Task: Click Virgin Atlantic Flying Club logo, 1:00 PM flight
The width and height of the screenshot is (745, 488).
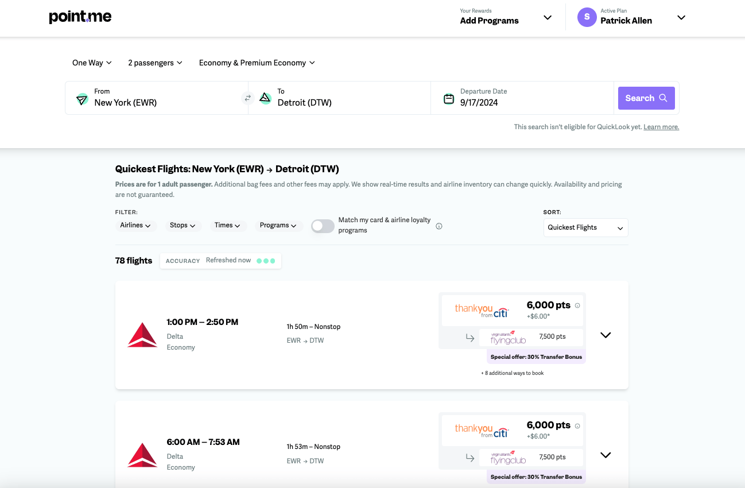Action: [x=508, y=338]
